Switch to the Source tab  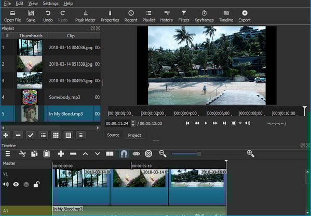[113, 135]
